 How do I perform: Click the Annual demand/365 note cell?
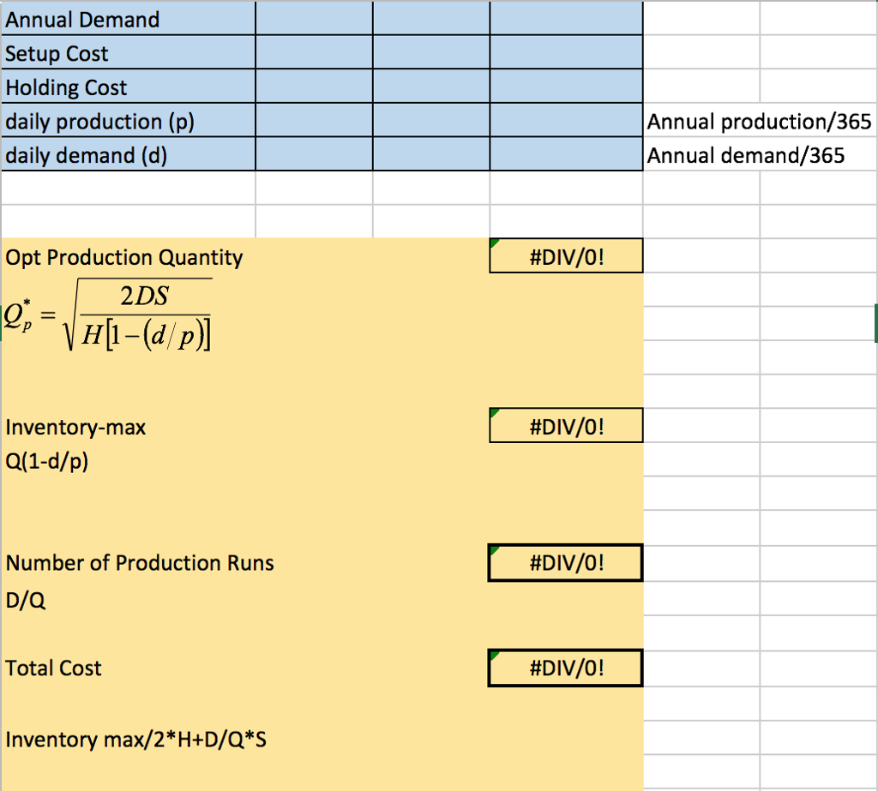745,155
